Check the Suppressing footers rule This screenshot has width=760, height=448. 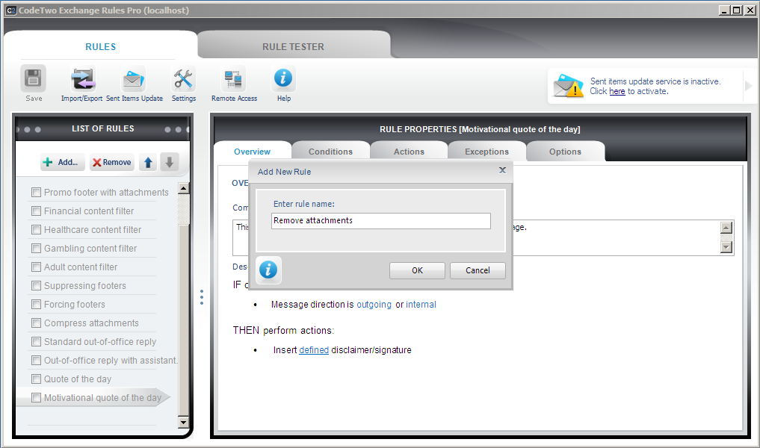[36, 286]
